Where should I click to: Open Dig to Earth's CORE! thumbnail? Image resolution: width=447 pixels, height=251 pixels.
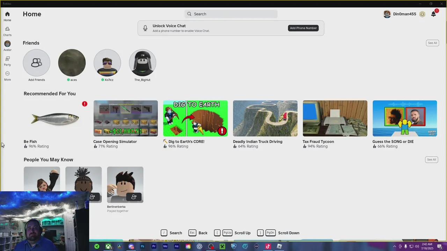196,119
